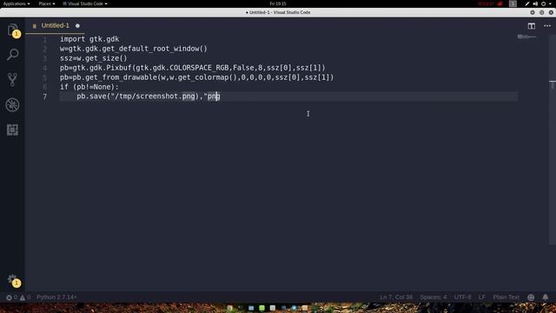Open the Visual Studio Code app menu
556x313 pixels.
85,3
